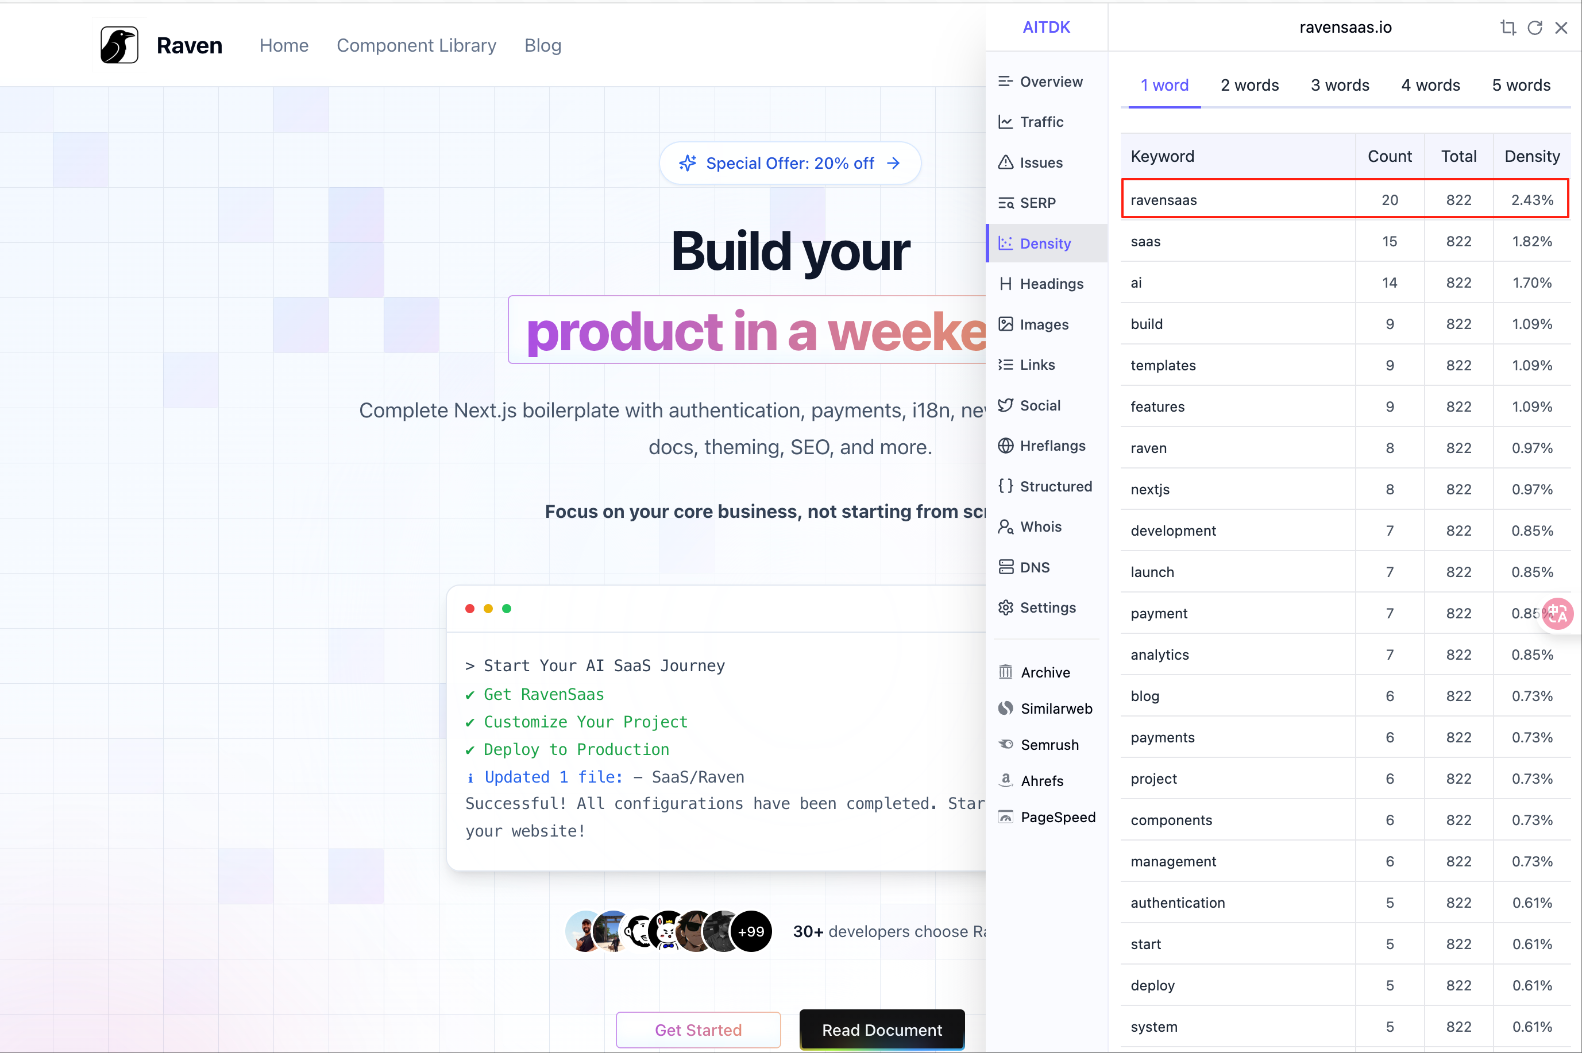Open the Structured braces icon
The height and width of the screenshot is (1053, 1582).
click(x=1005, y=486)
